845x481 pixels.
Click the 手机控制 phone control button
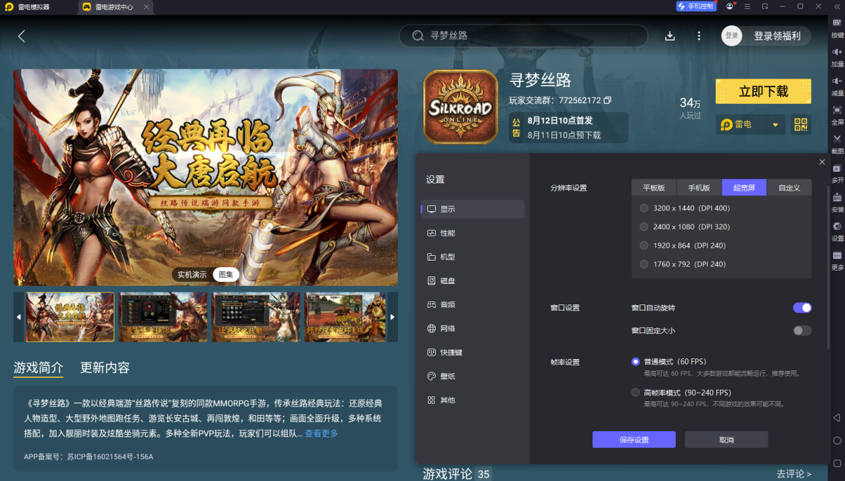pyautogui.click(x=696, y=6)
